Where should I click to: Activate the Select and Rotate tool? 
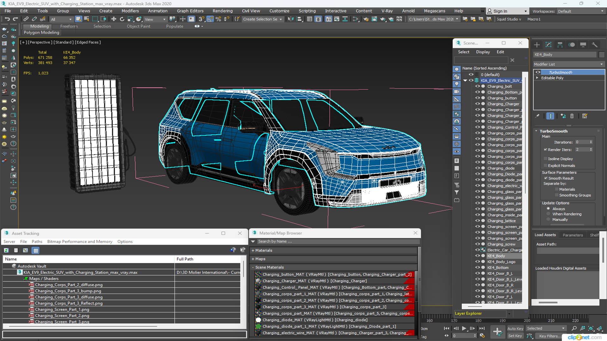pyautogui.click(x=122, y=19)
